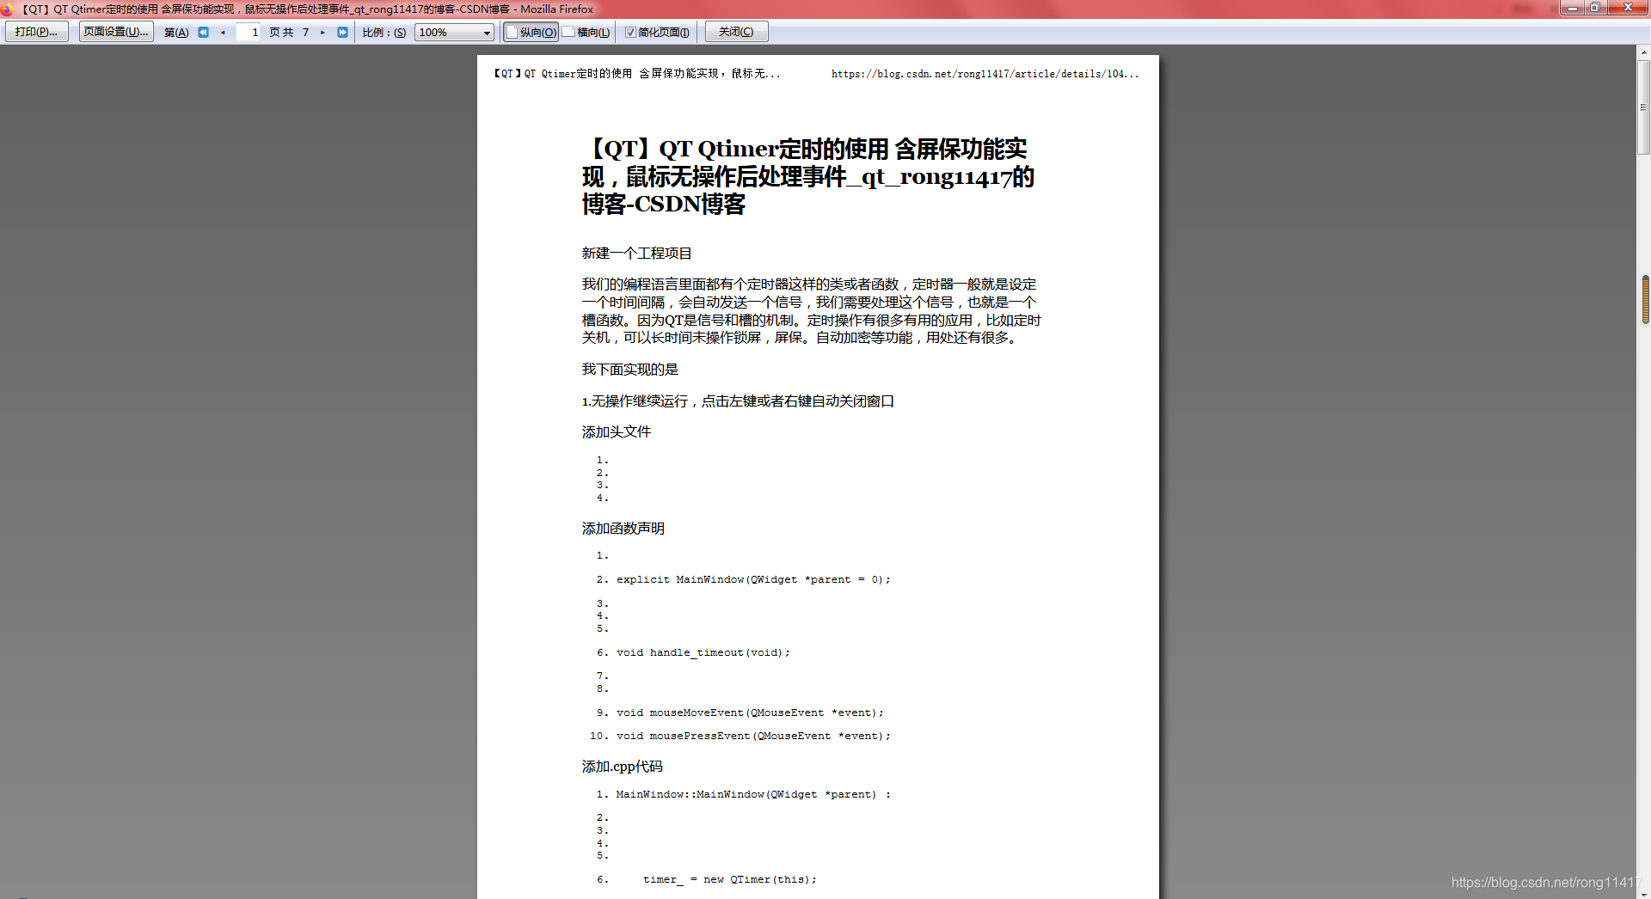Click the 比例:(S) scale label
This screenshot has height=899, width=1651.
384,33
